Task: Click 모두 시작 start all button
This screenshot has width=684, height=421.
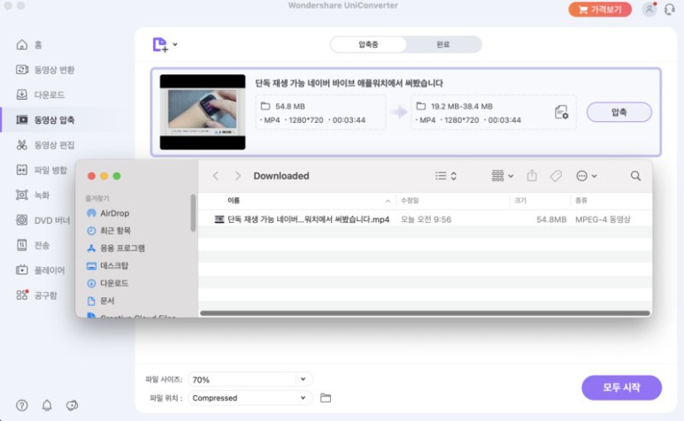Action: [x=622, y=387]
